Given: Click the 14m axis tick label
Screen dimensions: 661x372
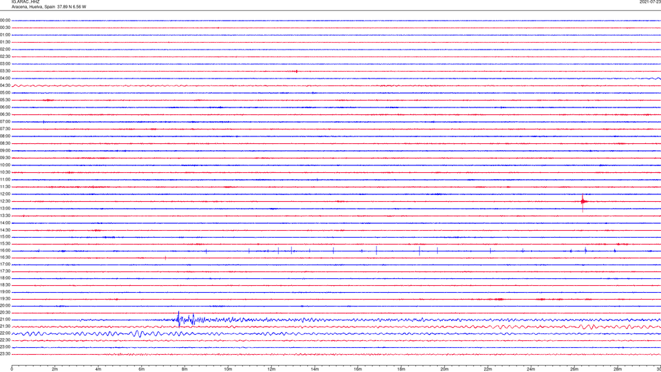Looking at the screenshot, I should click(x=315, y=369).
